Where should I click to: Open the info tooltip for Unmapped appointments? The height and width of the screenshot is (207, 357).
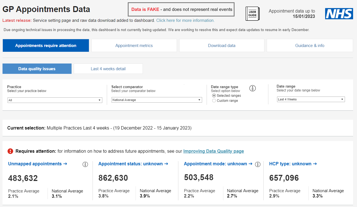click(85, 164)
